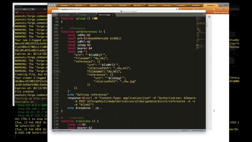Switch to the apprentice tab in Chrome

(152, 6)
